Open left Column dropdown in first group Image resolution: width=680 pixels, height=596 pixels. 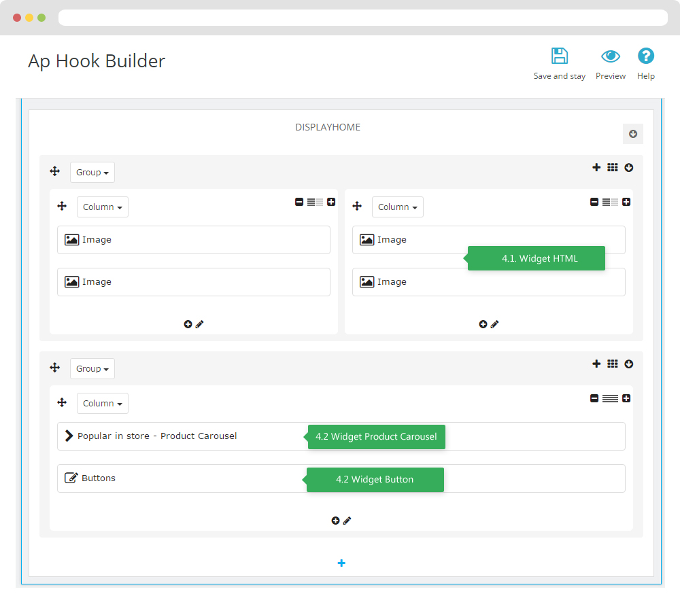point(103,207)
